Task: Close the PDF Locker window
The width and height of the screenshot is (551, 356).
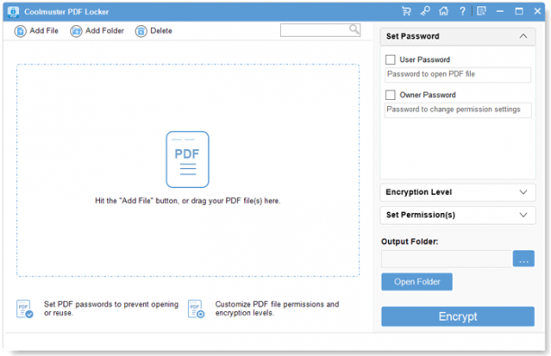Action: click(537, 11)
